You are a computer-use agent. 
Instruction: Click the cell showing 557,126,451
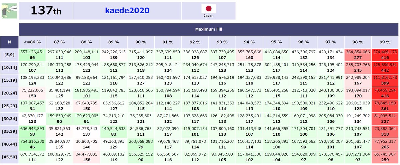tap(32, 55)
